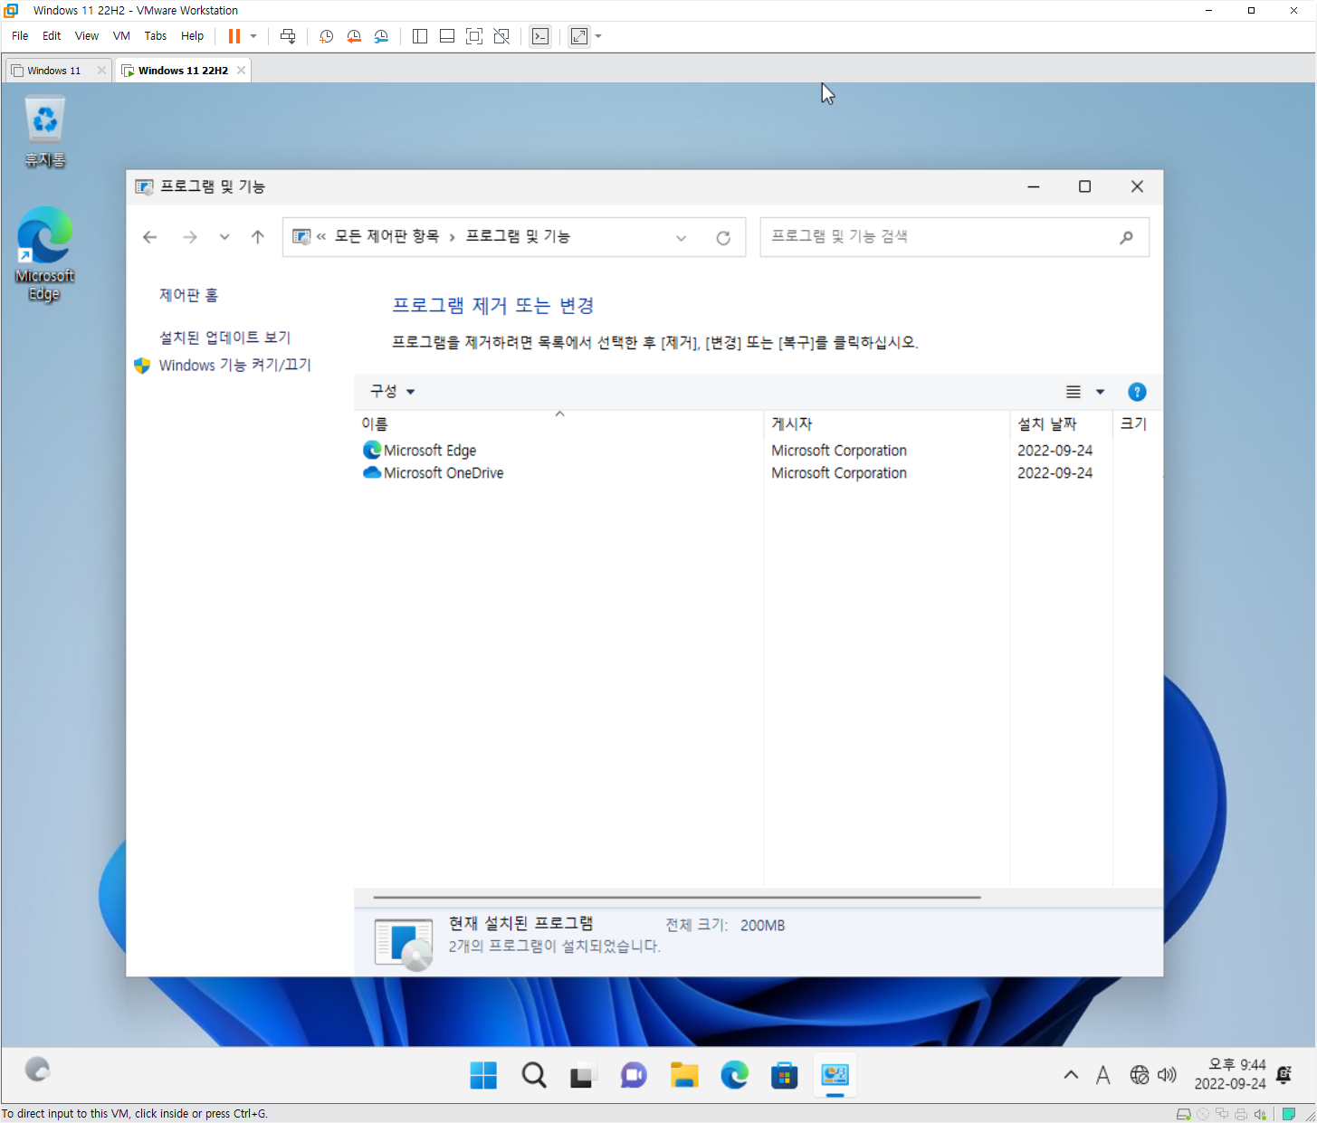Open the VMware File menu
Image resolution: width=1317 pixels, height=1123 pixels.
click(20, 36)
